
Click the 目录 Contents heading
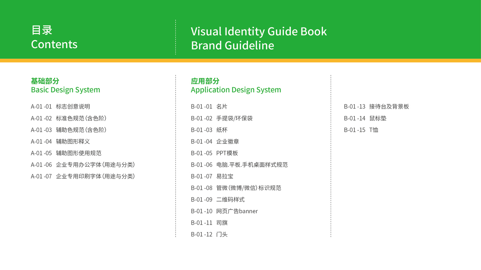click(x=54, y=37)
